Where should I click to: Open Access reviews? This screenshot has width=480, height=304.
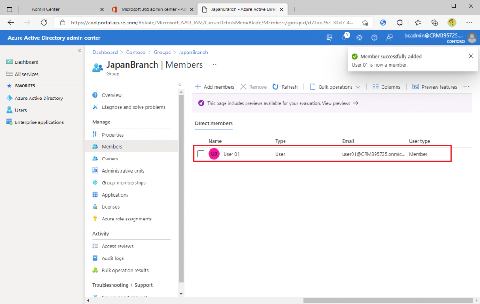(x=118, y=246)
